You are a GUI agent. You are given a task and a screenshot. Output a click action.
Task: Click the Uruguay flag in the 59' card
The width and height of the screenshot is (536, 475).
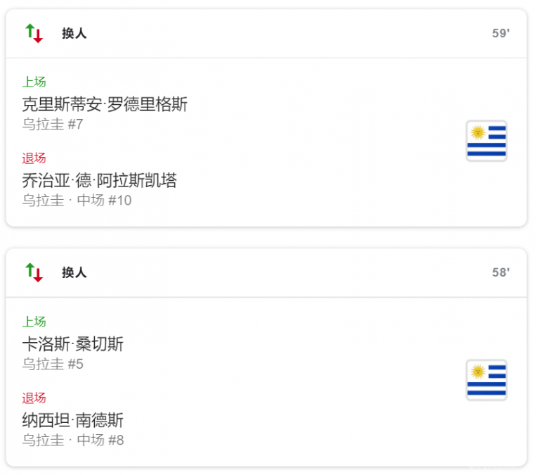tap(486, 141)
